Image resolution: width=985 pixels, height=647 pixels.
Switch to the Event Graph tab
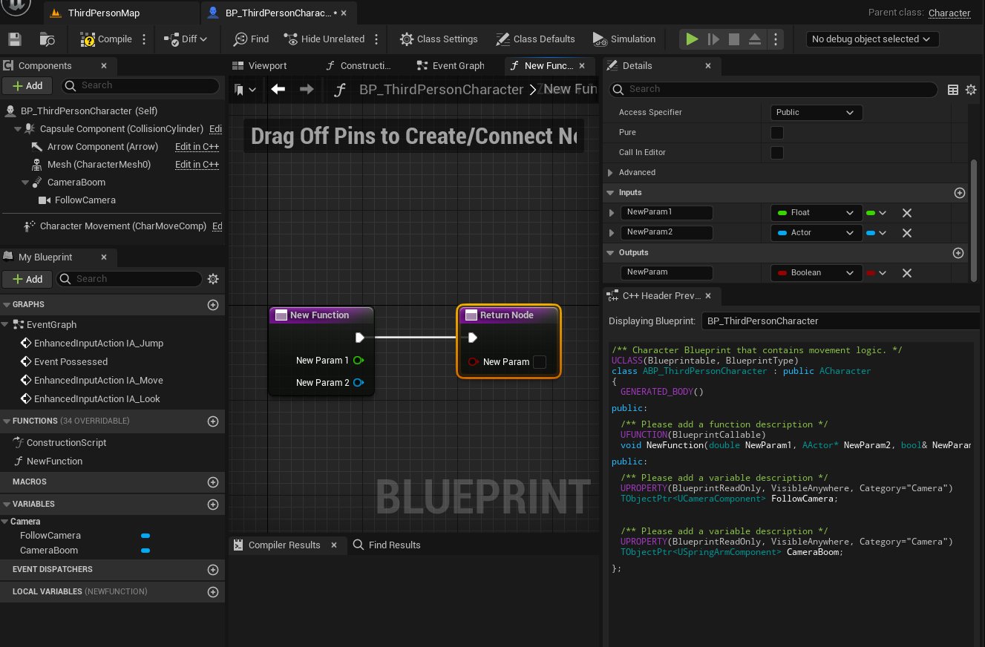451,66
